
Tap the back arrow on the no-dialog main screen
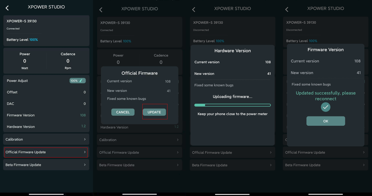point(7,8)
